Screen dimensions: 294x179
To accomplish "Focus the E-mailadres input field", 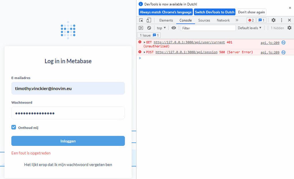I will coord(68,88).
